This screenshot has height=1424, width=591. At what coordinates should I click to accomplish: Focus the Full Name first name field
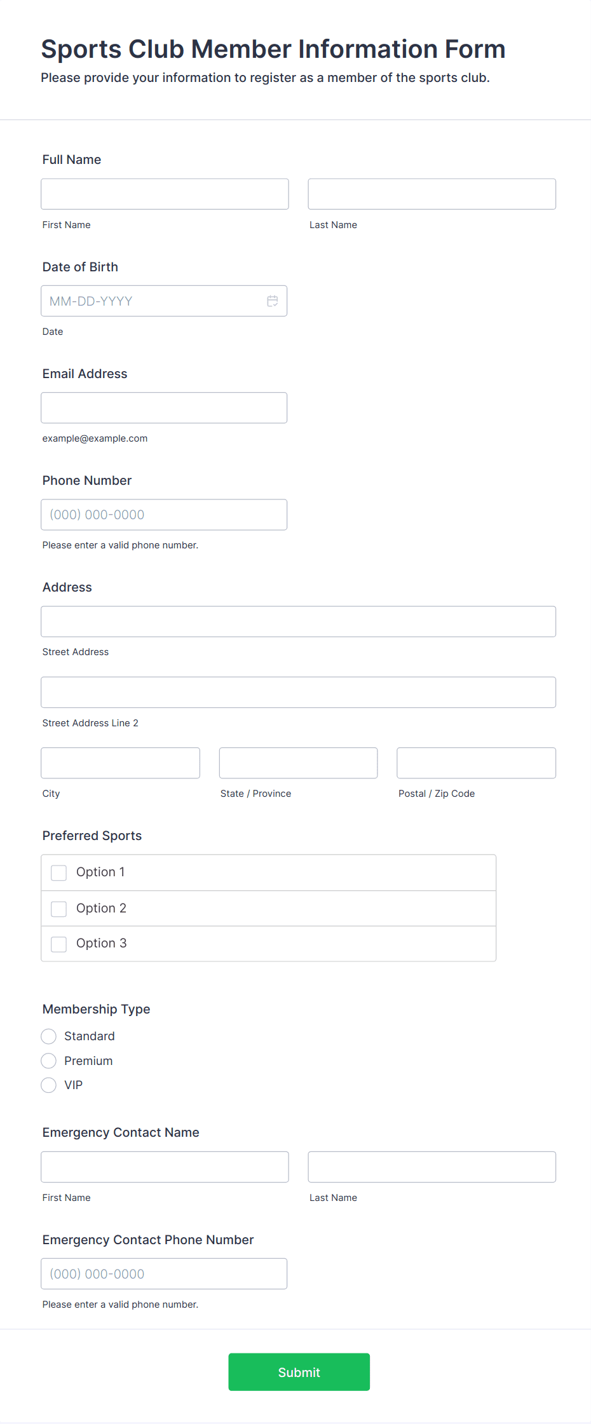click(x=165, y=194)
